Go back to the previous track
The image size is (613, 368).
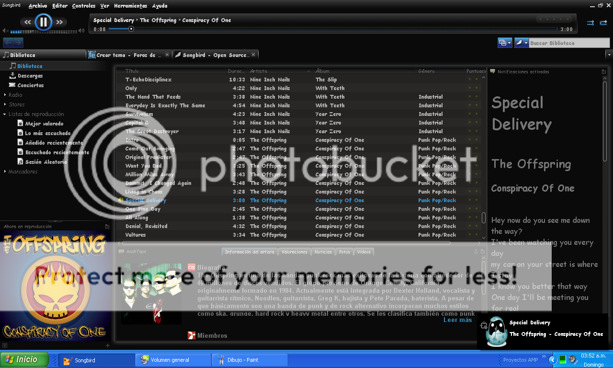[27, 22]
